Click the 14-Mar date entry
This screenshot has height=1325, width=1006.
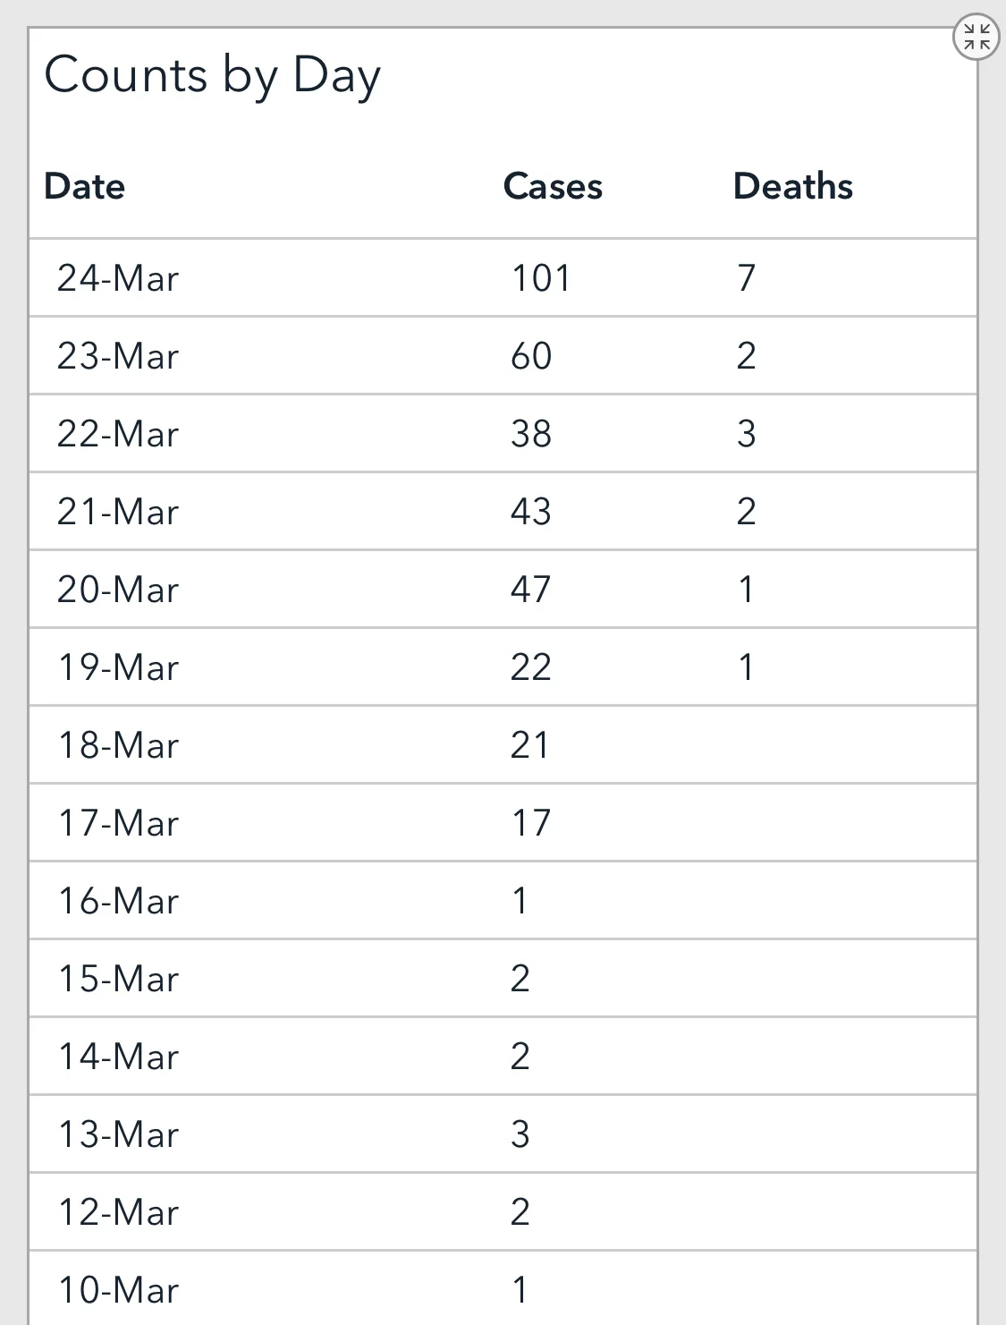click(118, 1057)
